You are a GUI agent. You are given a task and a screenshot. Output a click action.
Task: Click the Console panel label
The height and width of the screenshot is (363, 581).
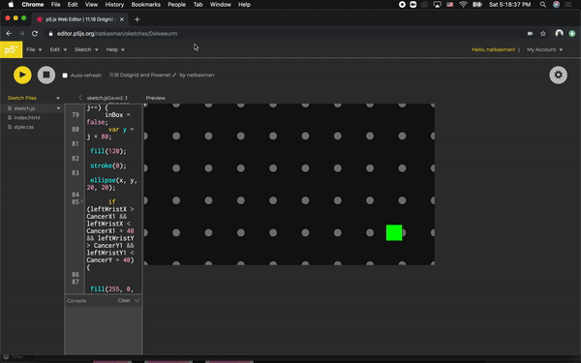coord(76,301)
